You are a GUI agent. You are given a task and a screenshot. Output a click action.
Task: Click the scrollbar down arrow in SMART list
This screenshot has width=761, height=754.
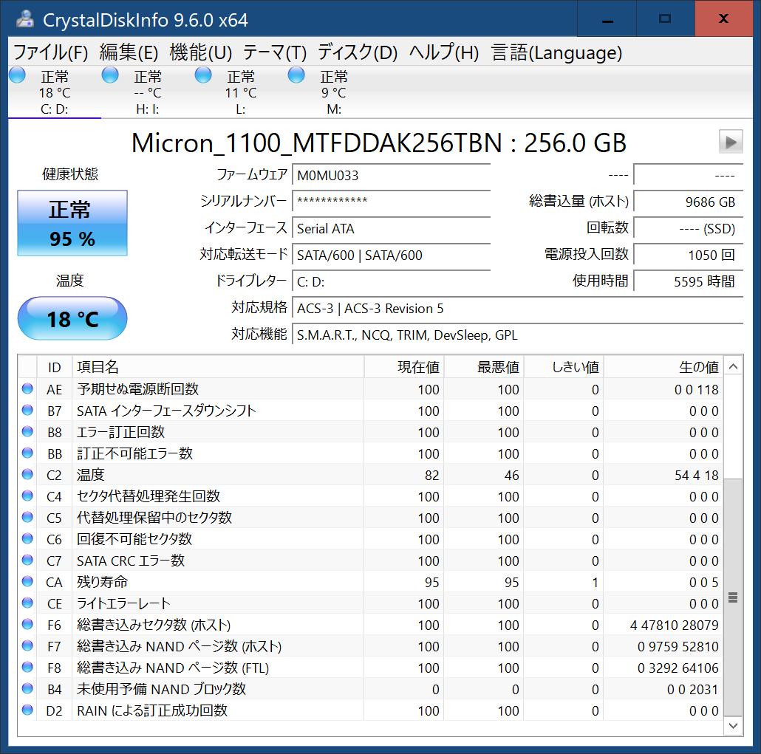[x=734, y=726]
